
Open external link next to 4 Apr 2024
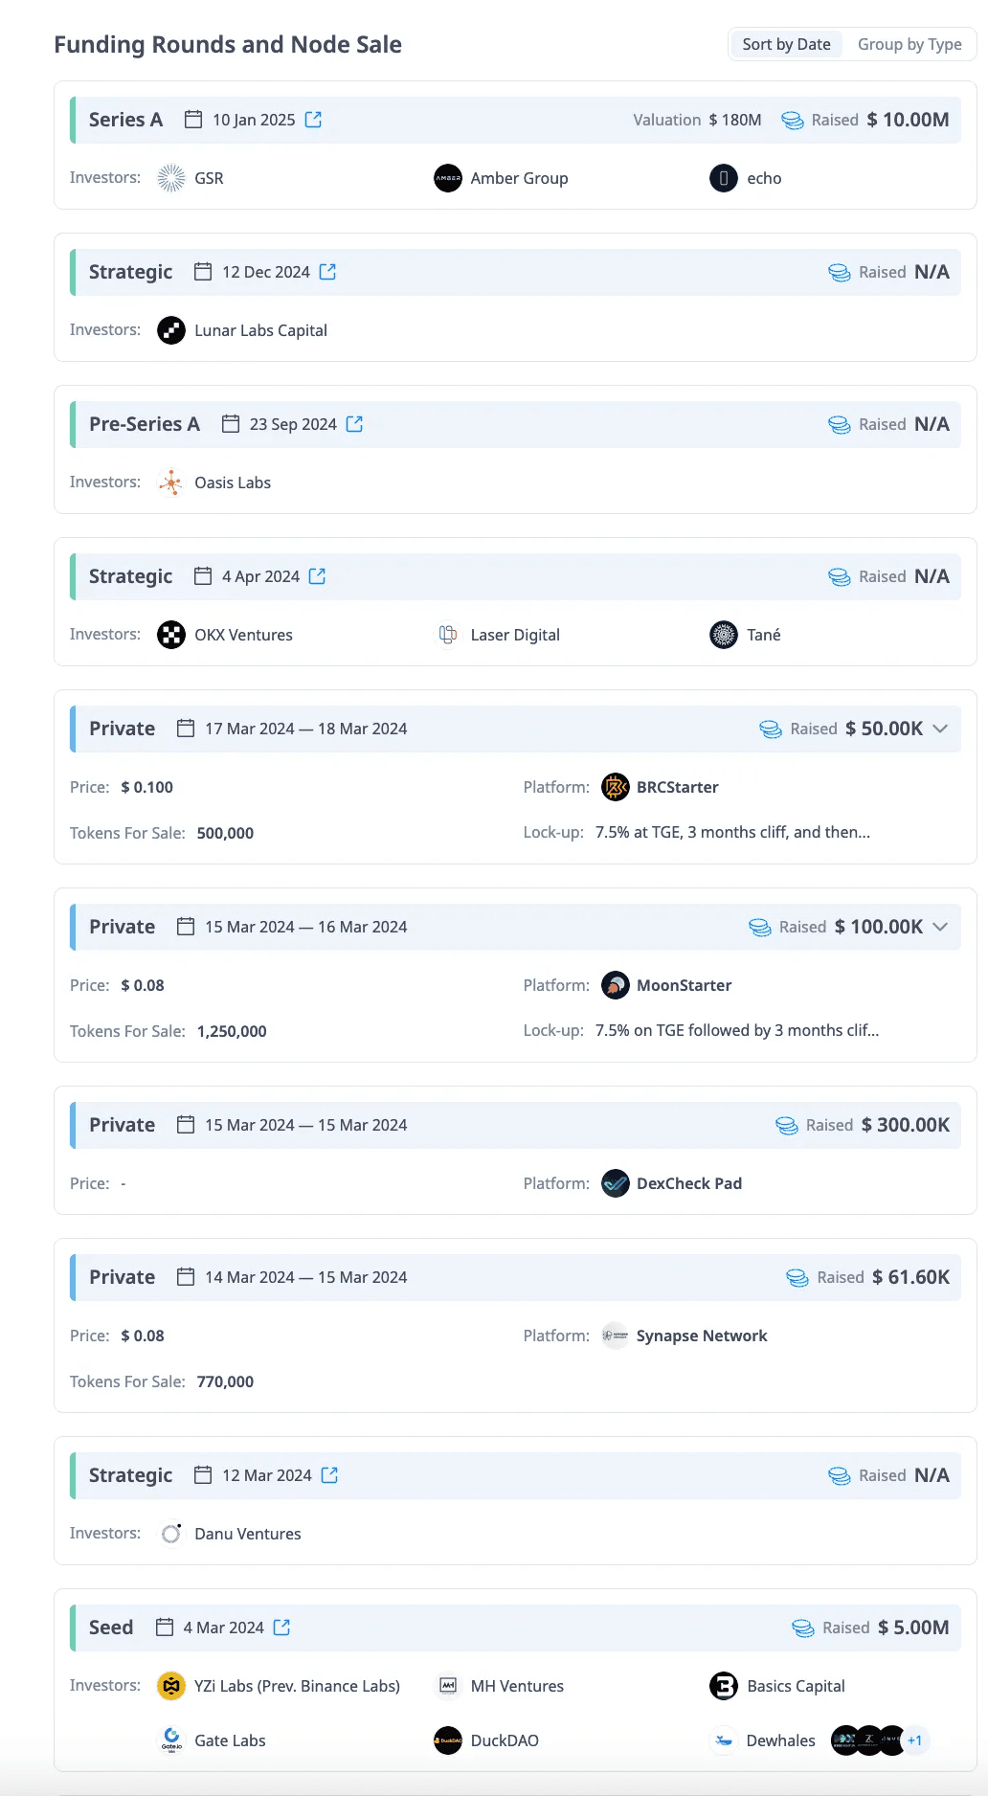pos(318,576)
